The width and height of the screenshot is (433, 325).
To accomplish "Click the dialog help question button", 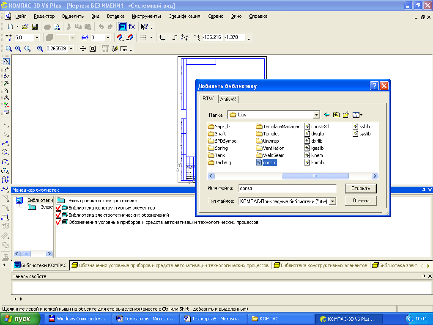I will (x=374, y=85).
